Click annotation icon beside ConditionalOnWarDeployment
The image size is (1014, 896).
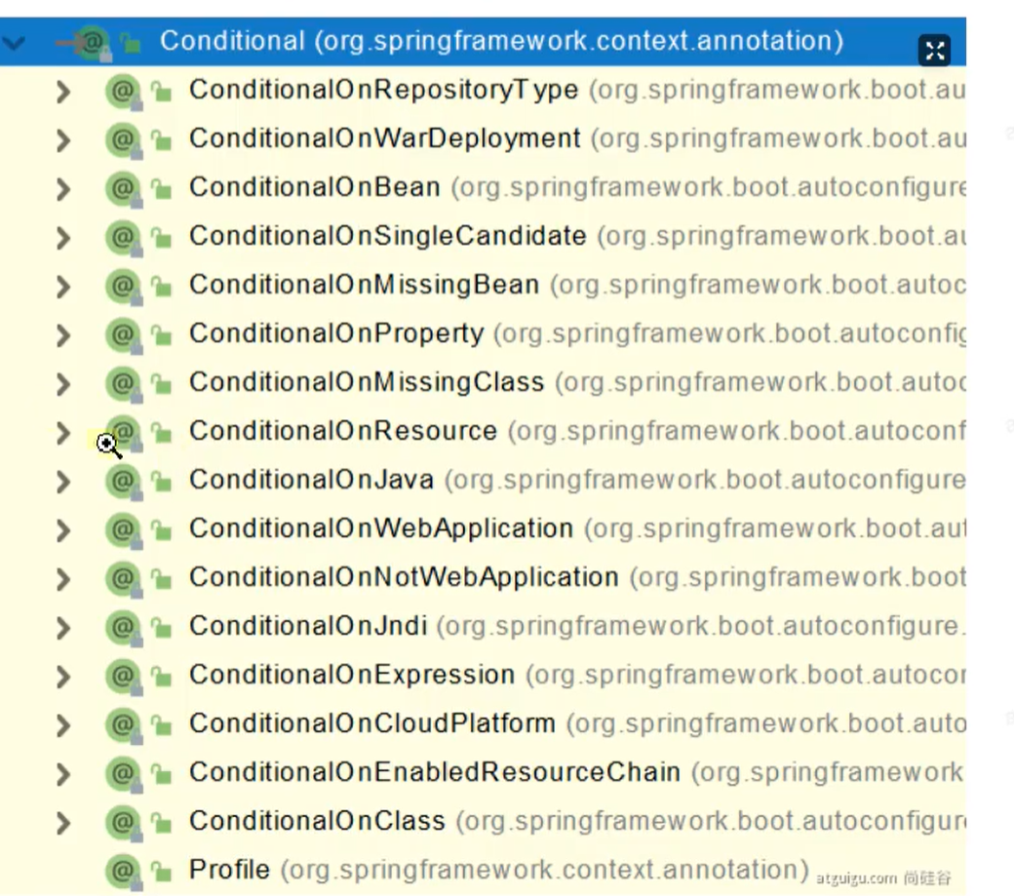[124, 140]
